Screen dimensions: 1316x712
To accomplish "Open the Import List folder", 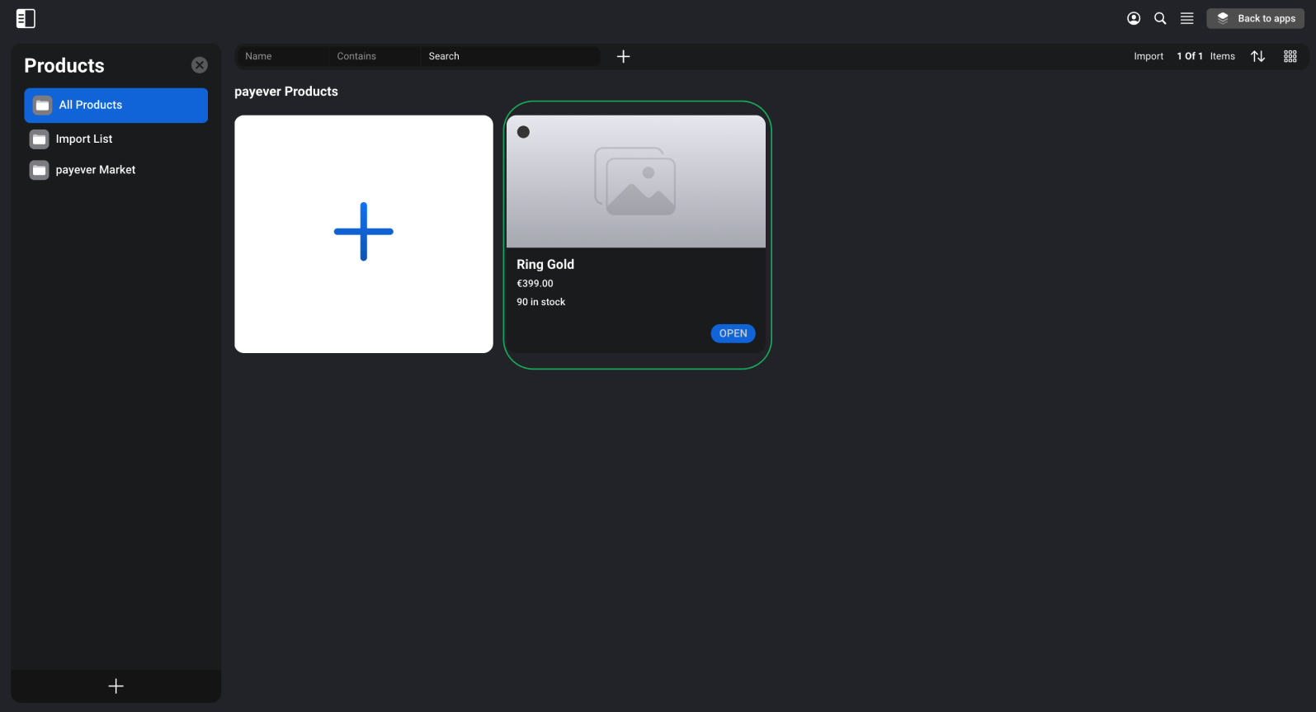I will tap(116, 139).
